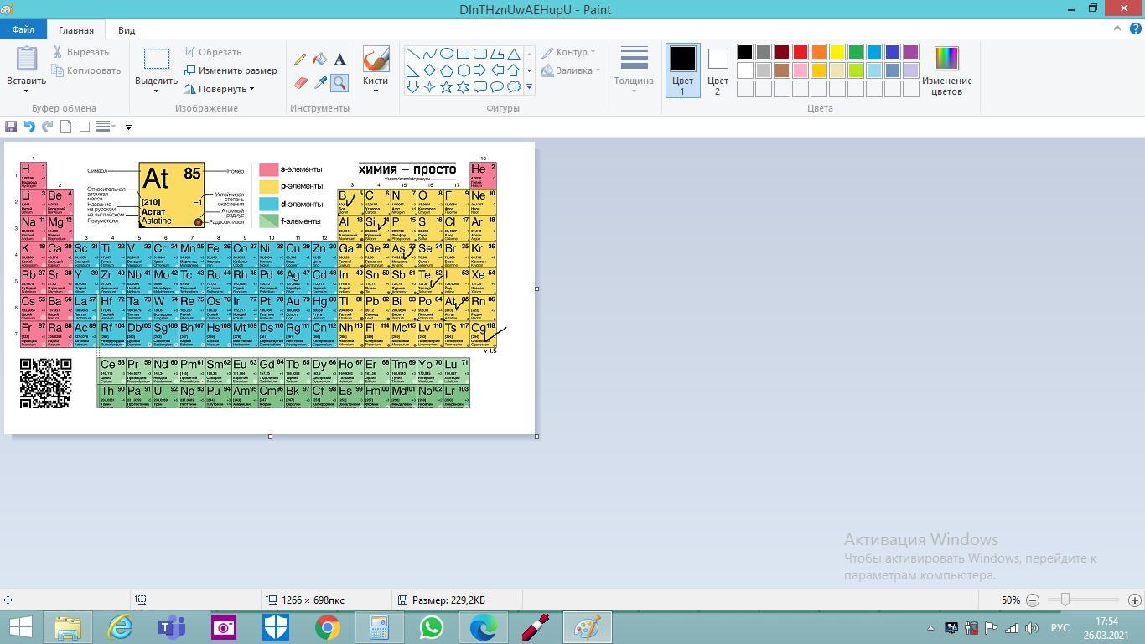Open Customize Quick Access Toolbar dropdown
The width and height of the screenshot is (1145, 644).
(128, 127)
